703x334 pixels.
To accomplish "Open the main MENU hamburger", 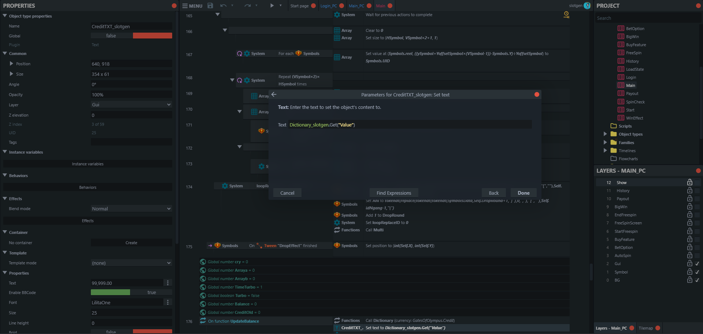I will click(192, 6).
